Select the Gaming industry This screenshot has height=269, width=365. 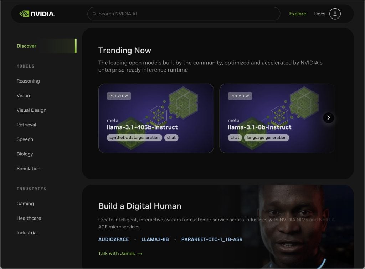click(25, 204)
